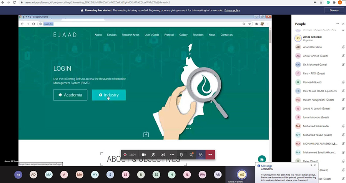This screenshot has width=346, height=183.
Task: Click the WA participant avatar in strip
Action: click(x=202, y=175)
